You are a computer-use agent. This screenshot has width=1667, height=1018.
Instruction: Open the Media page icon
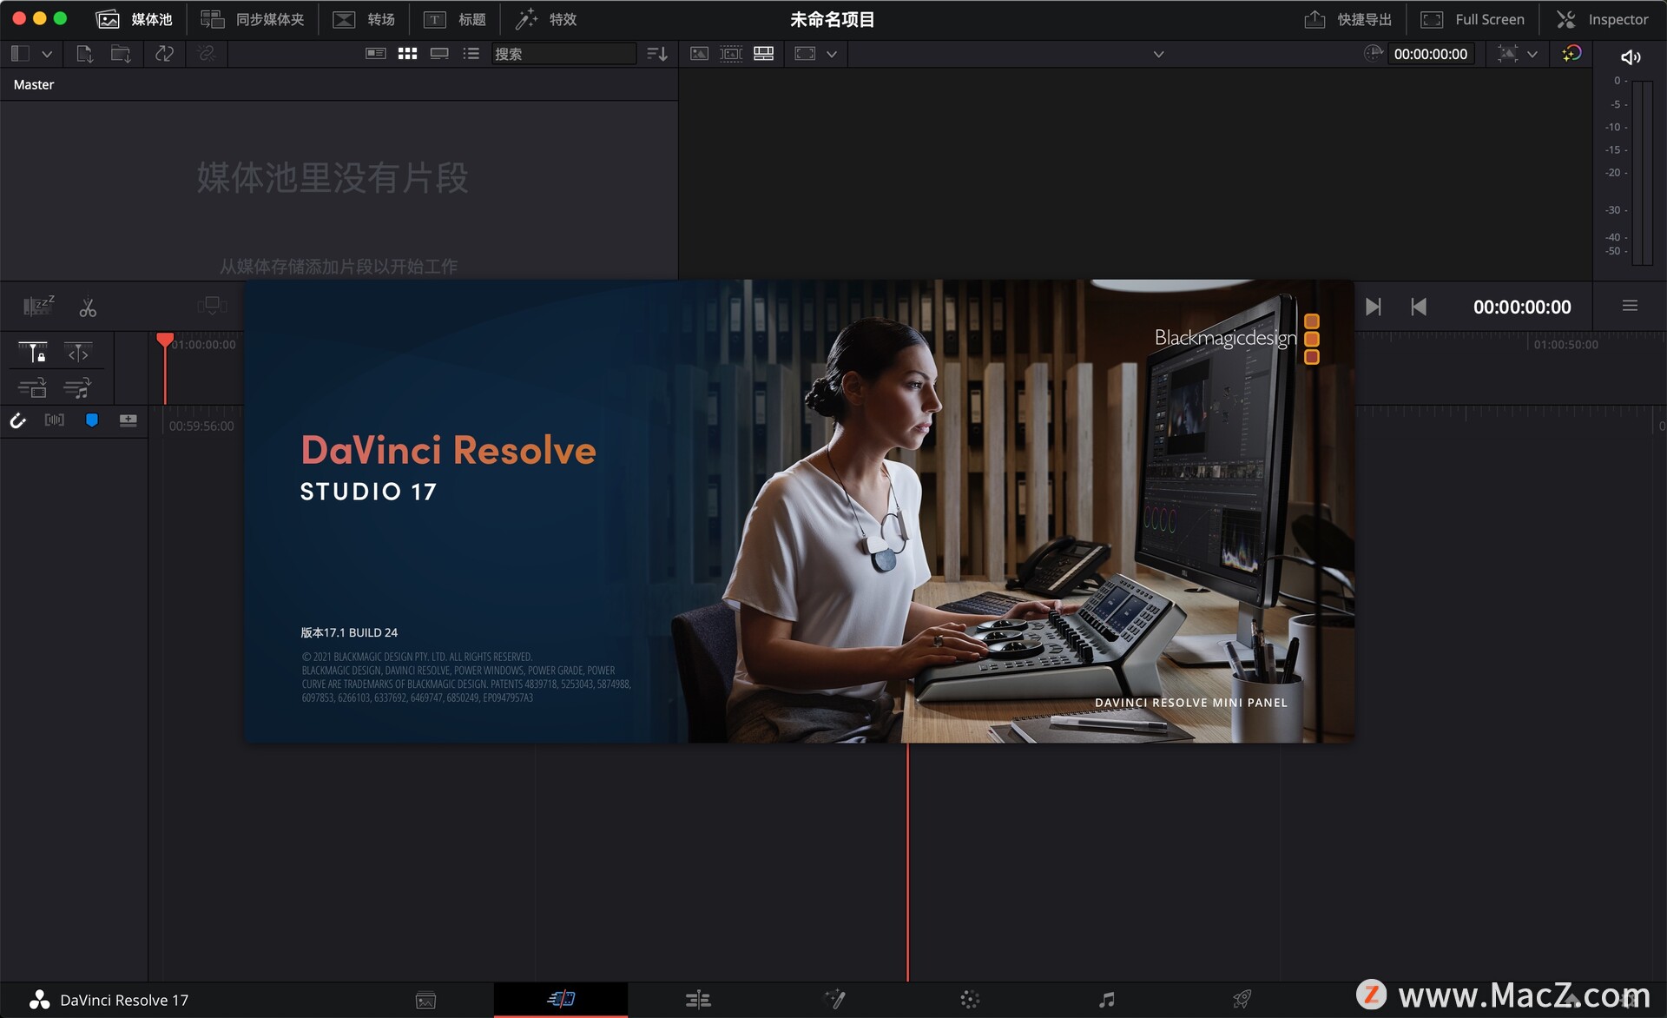[x=425, y=1000]
